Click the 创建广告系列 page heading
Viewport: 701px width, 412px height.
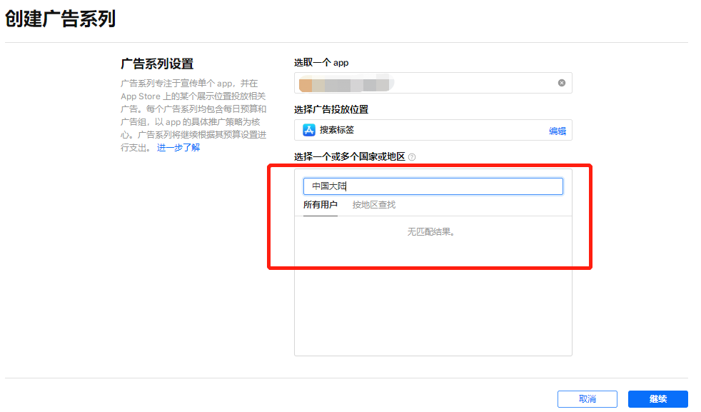tap(61, 19)
